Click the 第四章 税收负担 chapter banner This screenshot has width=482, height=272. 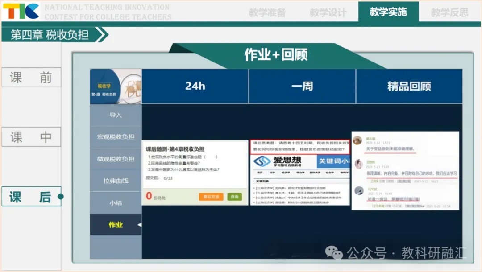[x=50, y=35]
